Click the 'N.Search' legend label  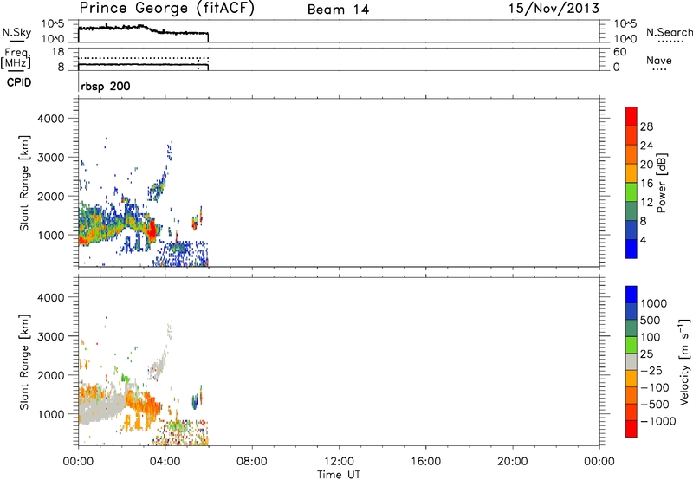pos(670,32)
